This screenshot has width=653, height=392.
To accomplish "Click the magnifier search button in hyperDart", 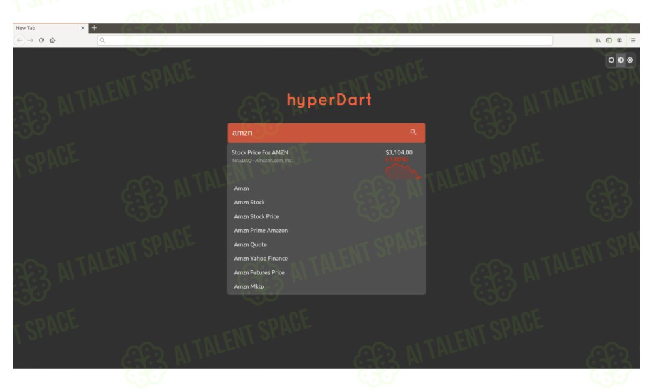I will coord(413,132).
